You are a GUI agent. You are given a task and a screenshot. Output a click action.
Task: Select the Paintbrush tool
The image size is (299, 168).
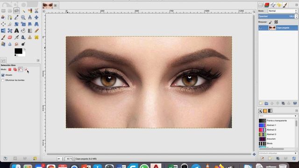click(x=3, y=37)
